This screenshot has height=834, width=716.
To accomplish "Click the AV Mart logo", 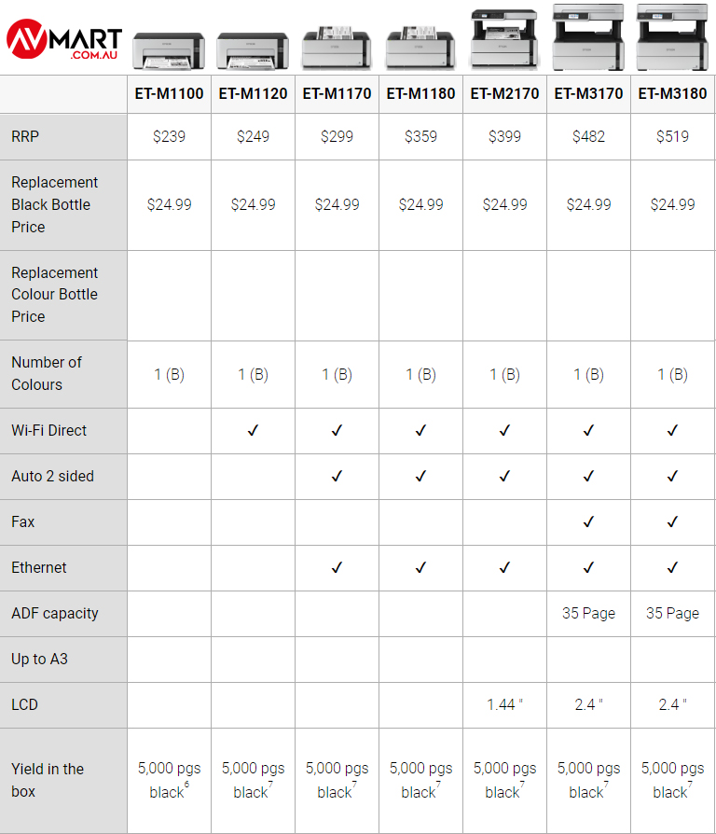I will [63, 40].
